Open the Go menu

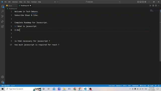pos(25,2)
